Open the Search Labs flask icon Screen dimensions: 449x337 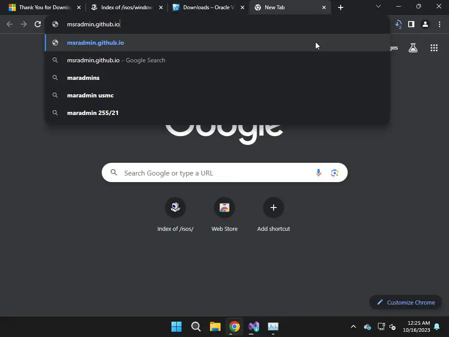pos(413,48)
